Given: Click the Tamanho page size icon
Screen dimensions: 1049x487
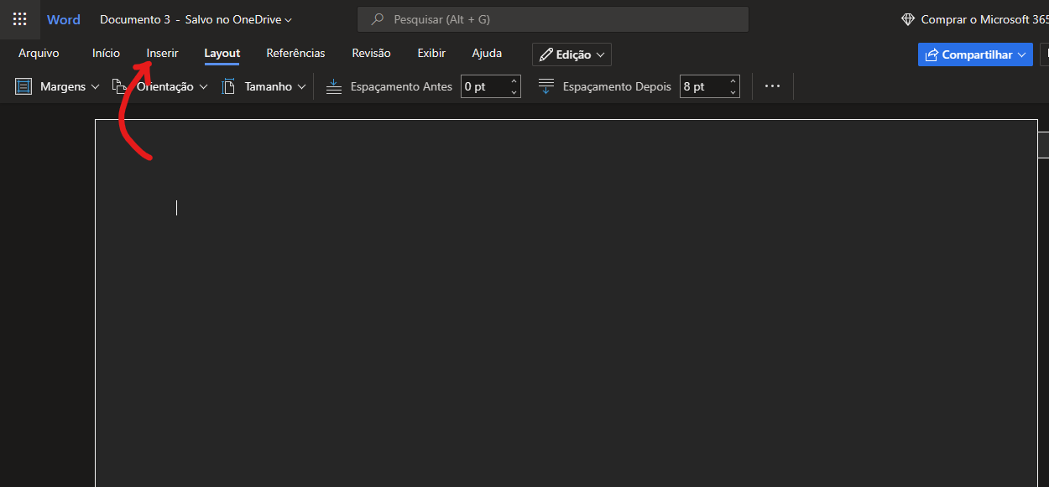Looking at the screenshot, I should pos(228,86).
